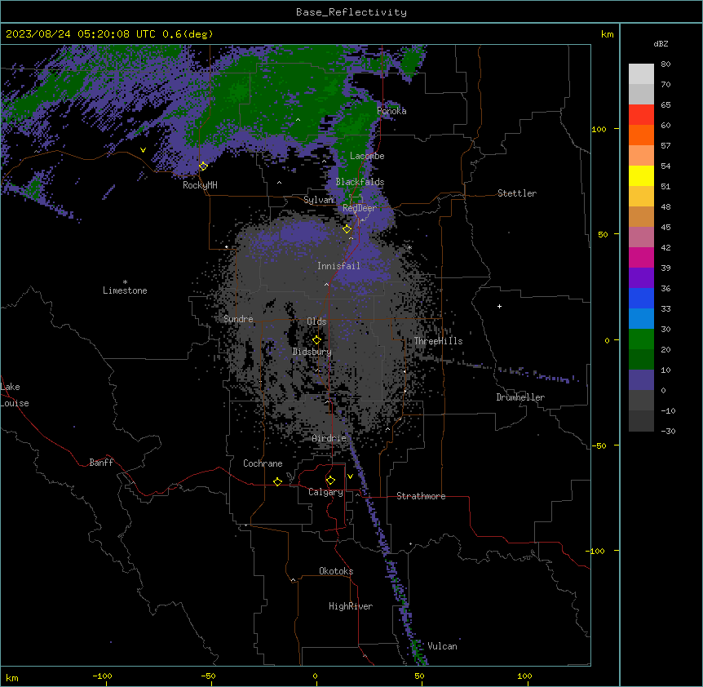Click the yellow V marker northwest of RockyMH
Screen dimensions: 703x687
click(x=143, y=150)
